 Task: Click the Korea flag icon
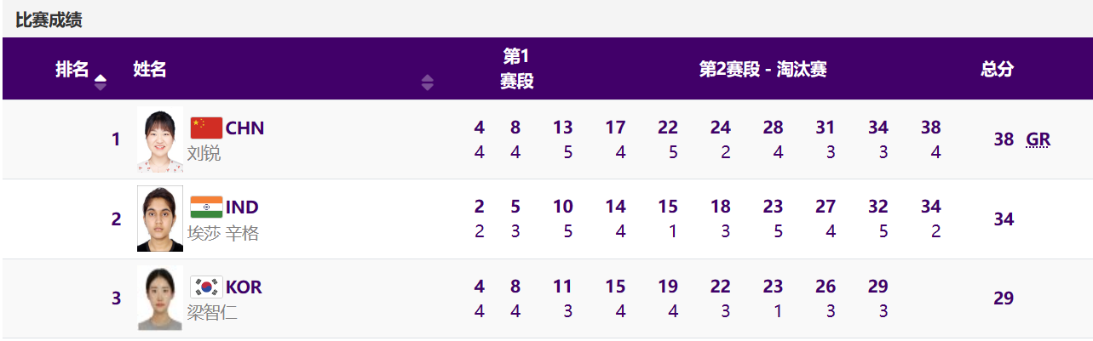(x=206, y=287)
